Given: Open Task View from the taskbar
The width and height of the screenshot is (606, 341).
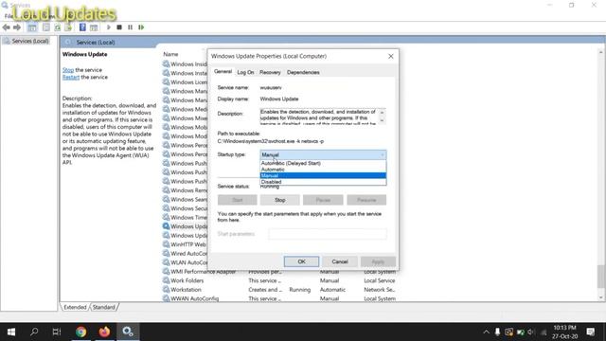Looking at the screenshot, I should point(57,332).
